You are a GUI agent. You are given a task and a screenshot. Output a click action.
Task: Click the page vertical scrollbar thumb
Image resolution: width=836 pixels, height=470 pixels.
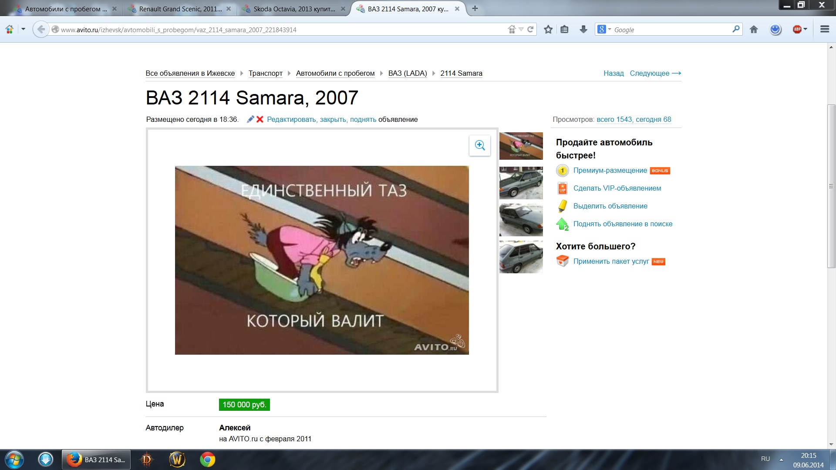pos(831,186)
